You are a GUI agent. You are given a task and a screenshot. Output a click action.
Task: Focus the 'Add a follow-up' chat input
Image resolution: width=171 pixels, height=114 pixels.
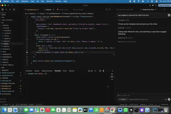[144, 95]
